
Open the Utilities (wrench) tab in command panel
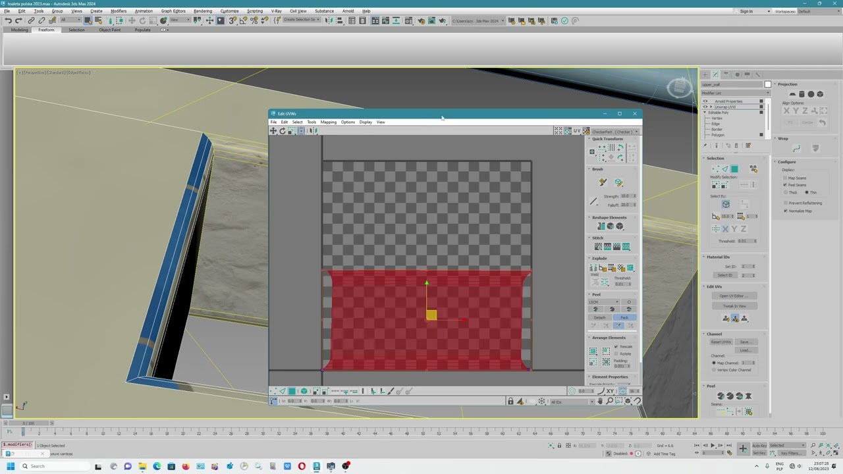(x=758, y=74)
